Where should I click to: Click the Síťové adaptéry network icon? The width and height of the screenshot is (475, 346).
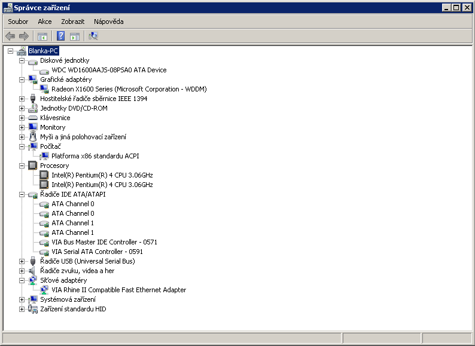point(33,281)
